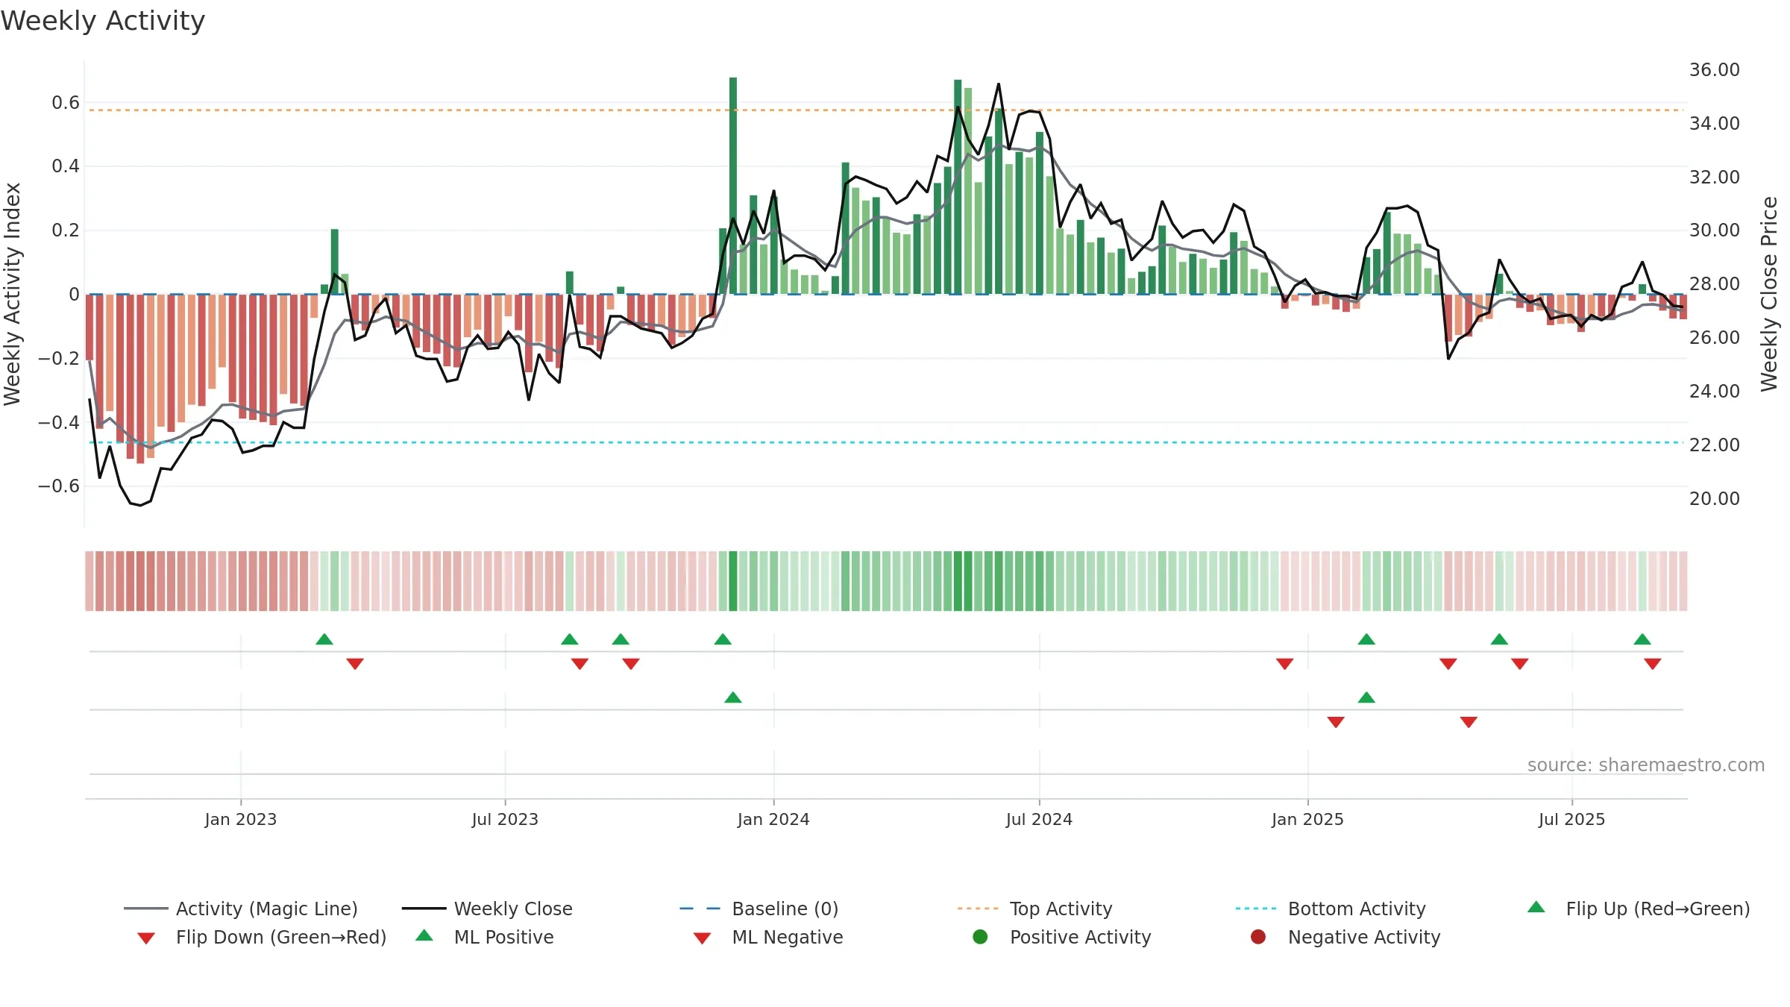The image size is (1790, 1007).
Task: Click the 28.00 price tick label
Action: (1715, 284)
